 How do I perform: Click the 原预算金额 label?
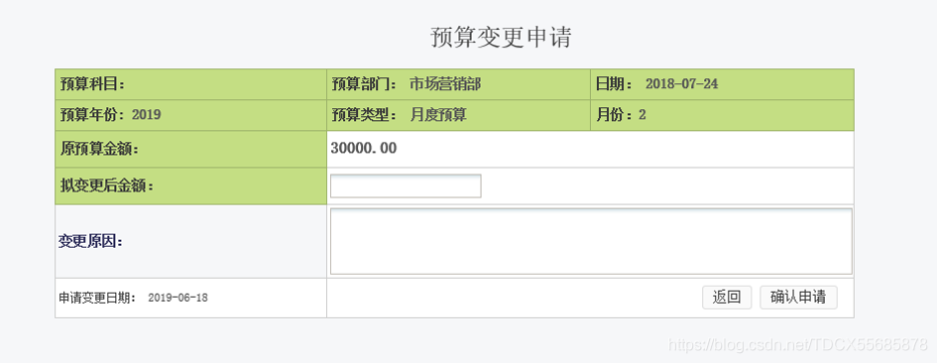[x=99, y=149]
